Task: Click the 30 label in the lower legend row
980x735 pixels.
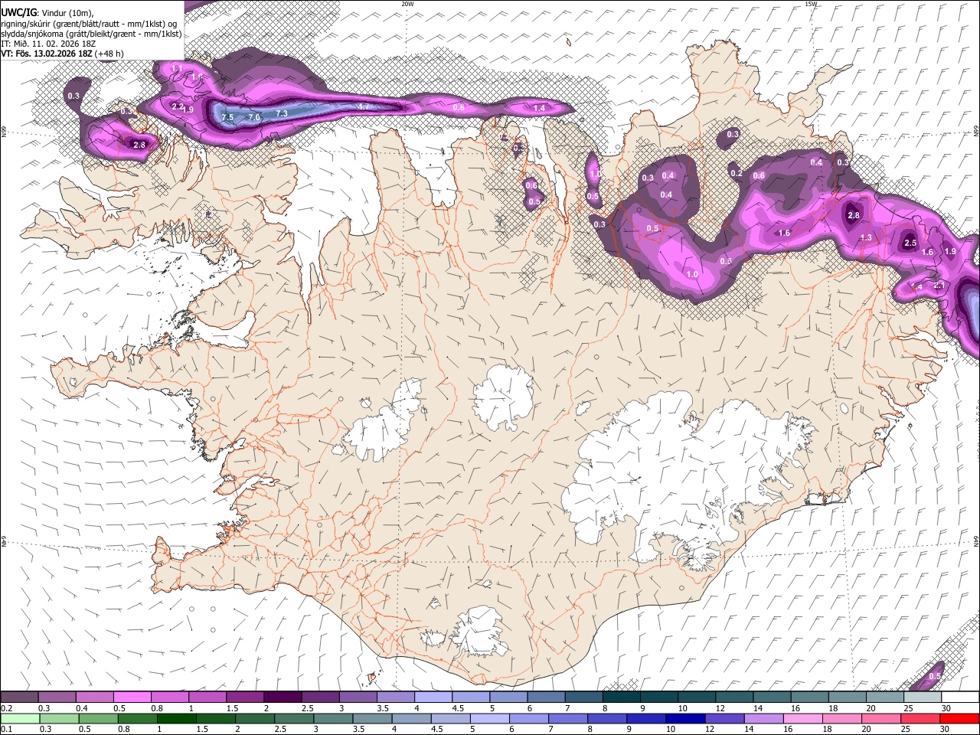Action: pyautogui.click(x=946, y=730)
